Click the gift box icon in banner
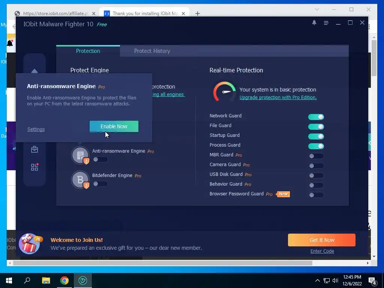This screenshot has height=288, width=384. coord(30,244)
